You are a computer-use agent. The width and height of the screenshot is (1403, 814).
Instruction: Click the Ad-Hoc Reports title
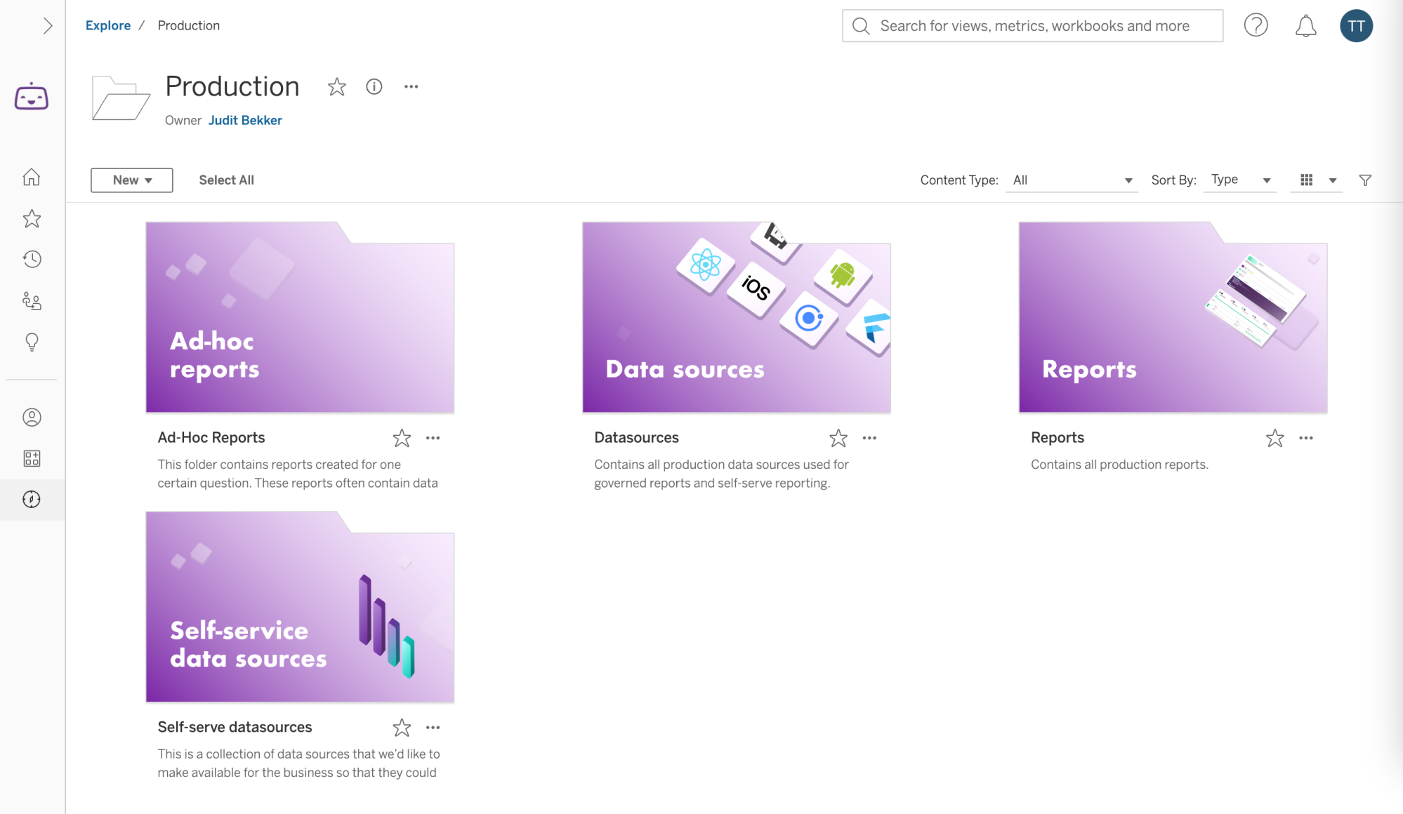211,437
